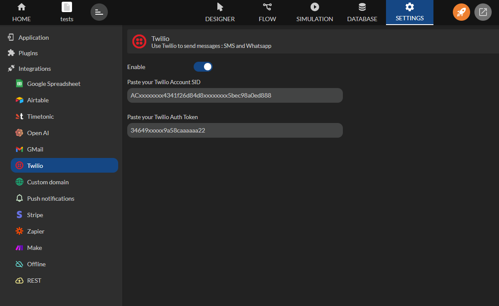This screenshot has height=306, width=499.
Task: Open Push notifications settings
Action: [x=50, y=199]
